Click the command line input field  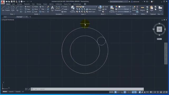pyautogui.click(x=87, y=89)
